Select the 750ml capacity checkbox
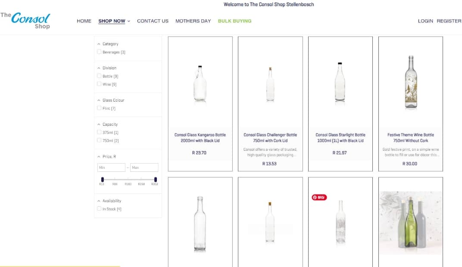This screenshot has height=267, width=462. pos(100,140)
